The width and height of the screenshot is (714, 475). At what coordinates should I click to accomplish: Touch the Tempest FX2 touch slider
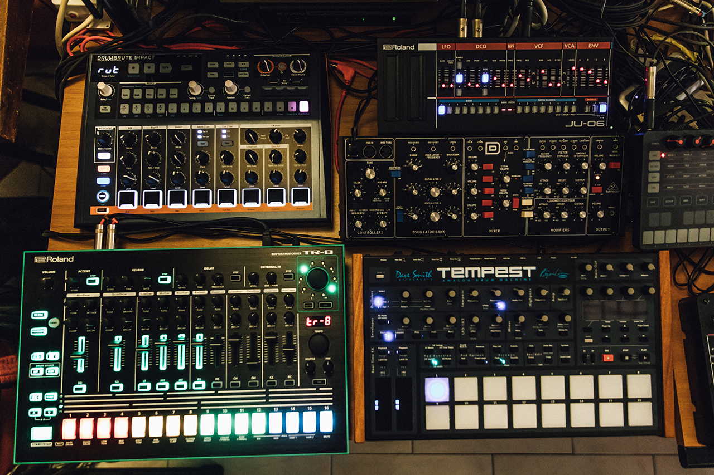coord(404,403)
